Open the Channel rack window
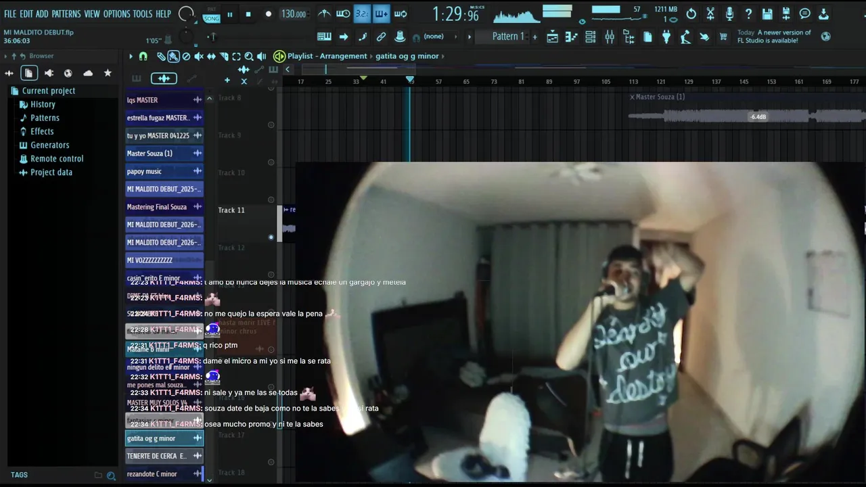 click(x=591, y=37)
